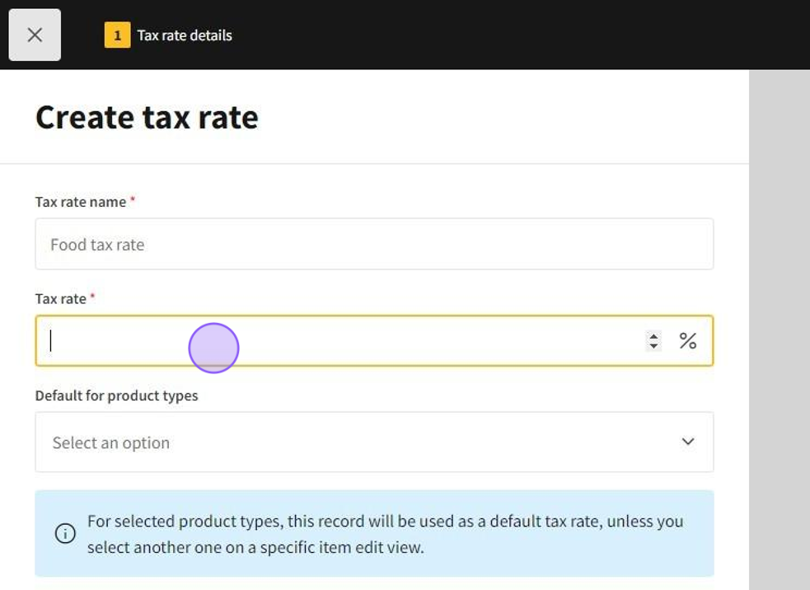Select the Tax rate details step
The width and height of the screenshot is (810, 590).
(x=185, y=35)
